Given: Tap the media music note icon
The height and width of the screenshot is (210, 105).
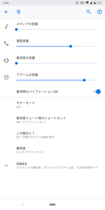Looking at the screenshot, I should [6, 27].
